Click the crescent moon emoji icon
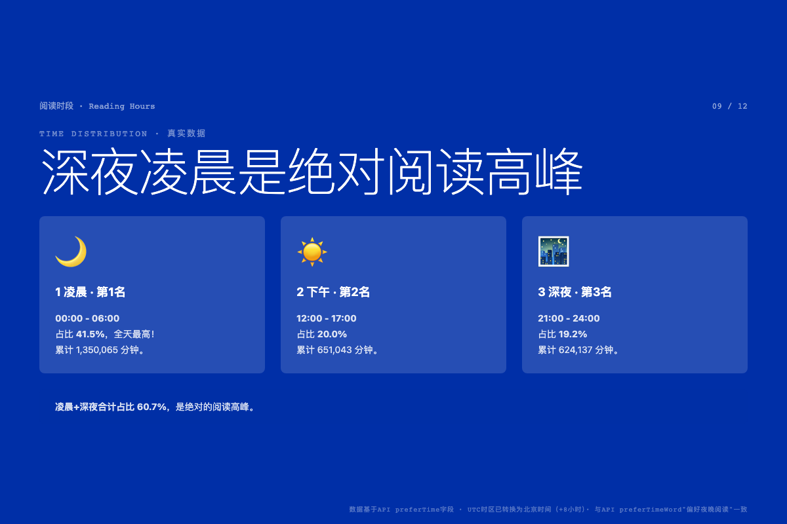Viewport: 787px width, 524px height. coord(71,252)
